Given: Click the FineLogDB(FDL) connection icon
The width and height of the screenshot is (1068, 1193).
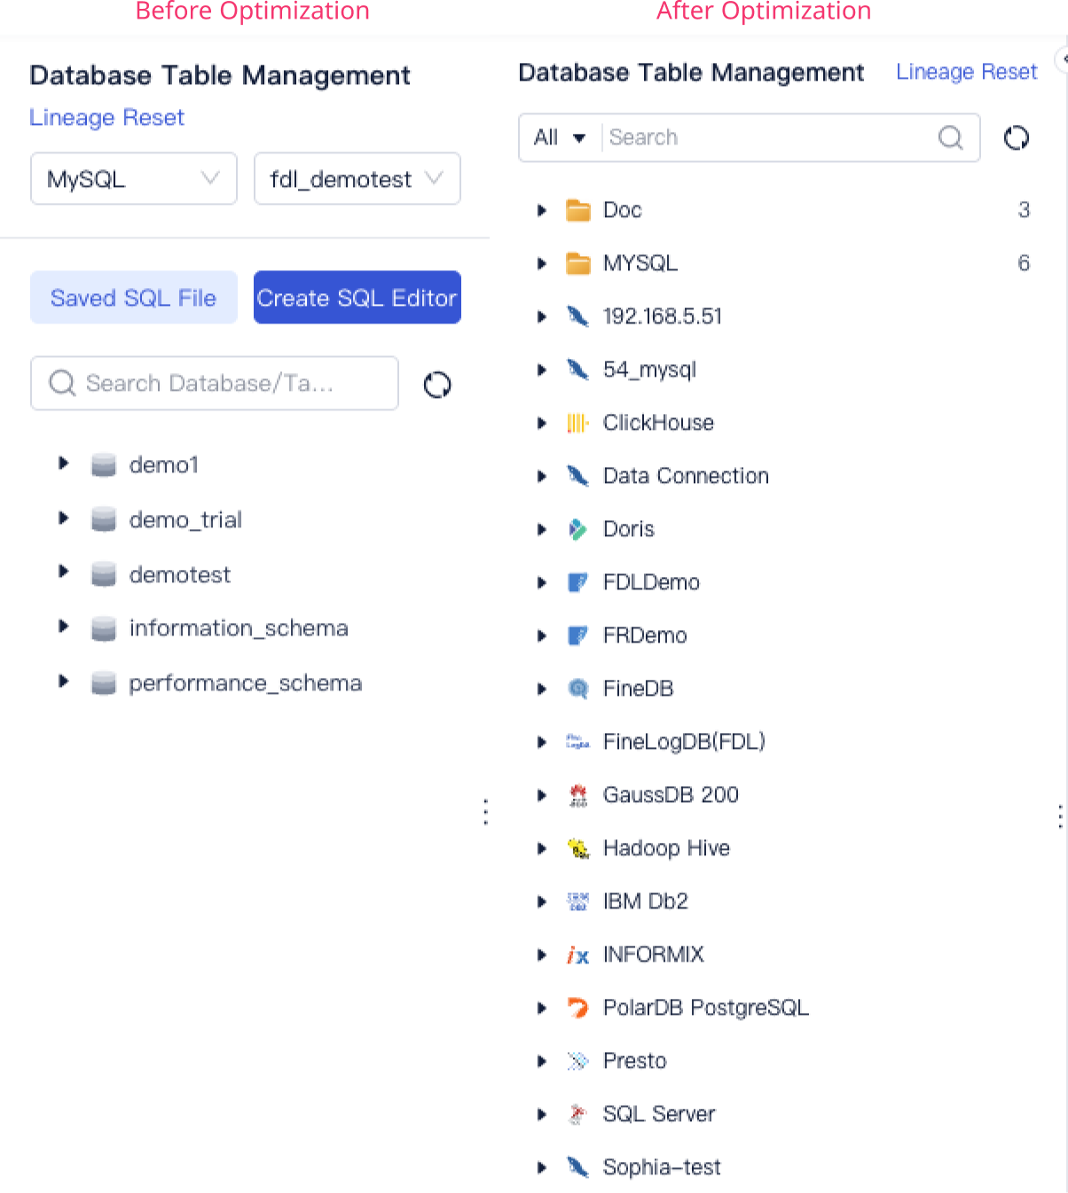Looking at the screenshot, I should tap(577, 742).
